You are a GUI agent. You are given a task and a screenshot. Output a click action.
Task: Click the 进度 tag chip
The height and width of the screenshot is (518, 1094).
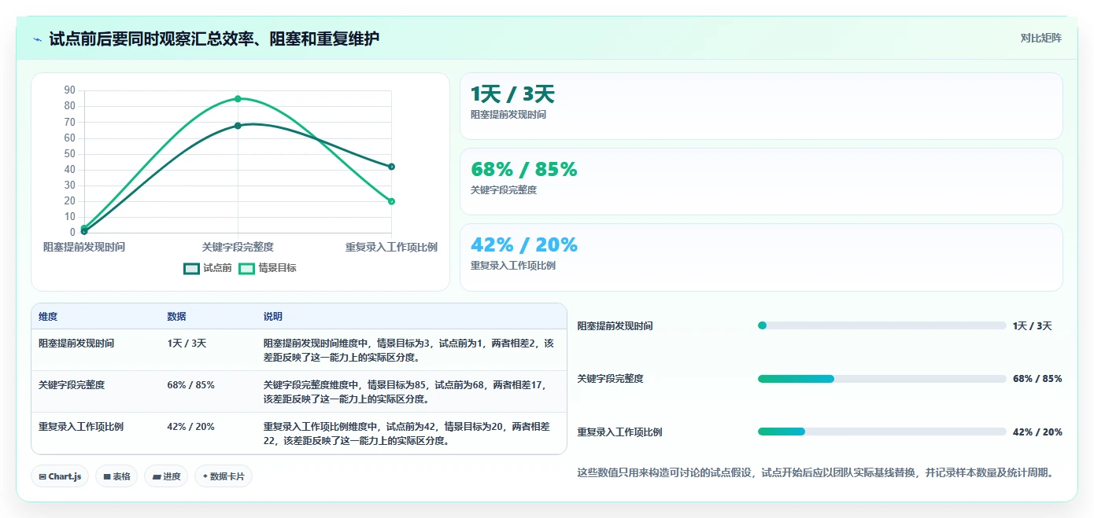(x=166, y=476)
